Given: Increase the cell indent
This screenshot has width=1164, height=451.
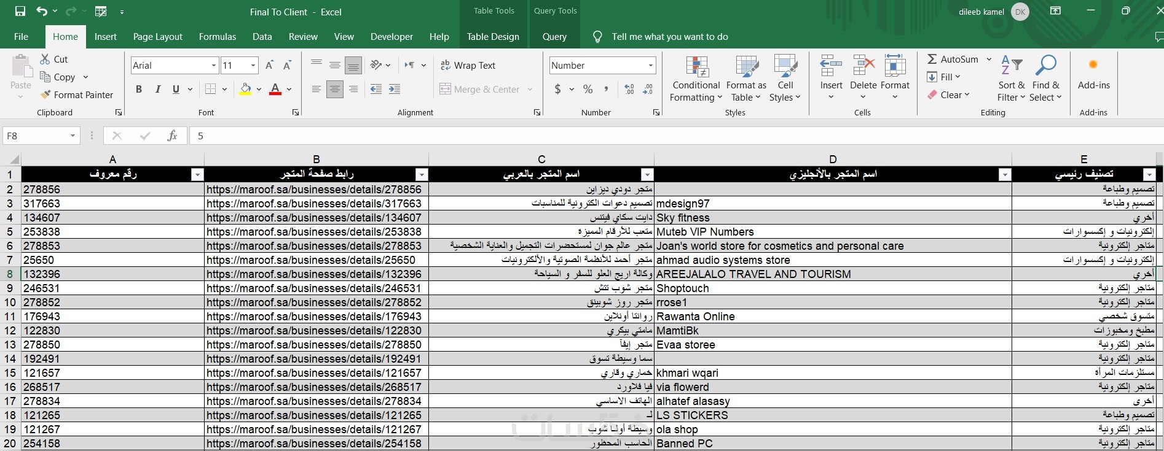Looking at the screenshot, I should (x=395, y=89).
